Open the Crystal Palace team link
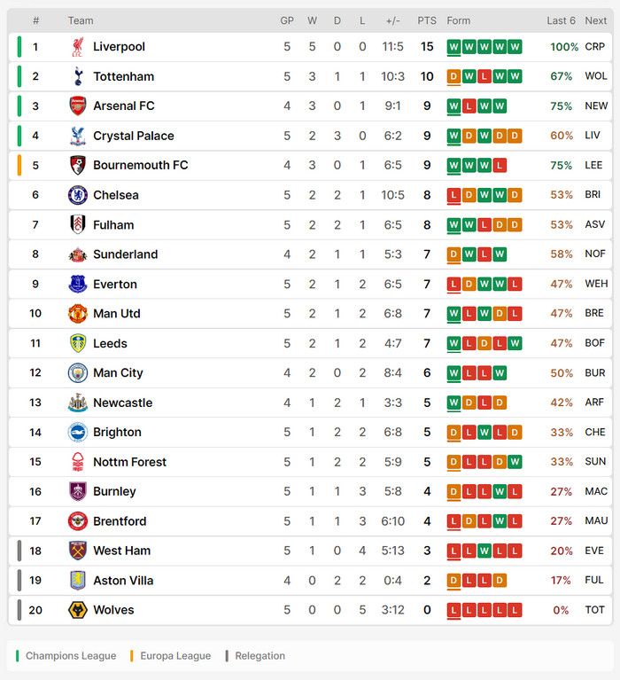This screenshot has height=680, width=620. (133, 136)
